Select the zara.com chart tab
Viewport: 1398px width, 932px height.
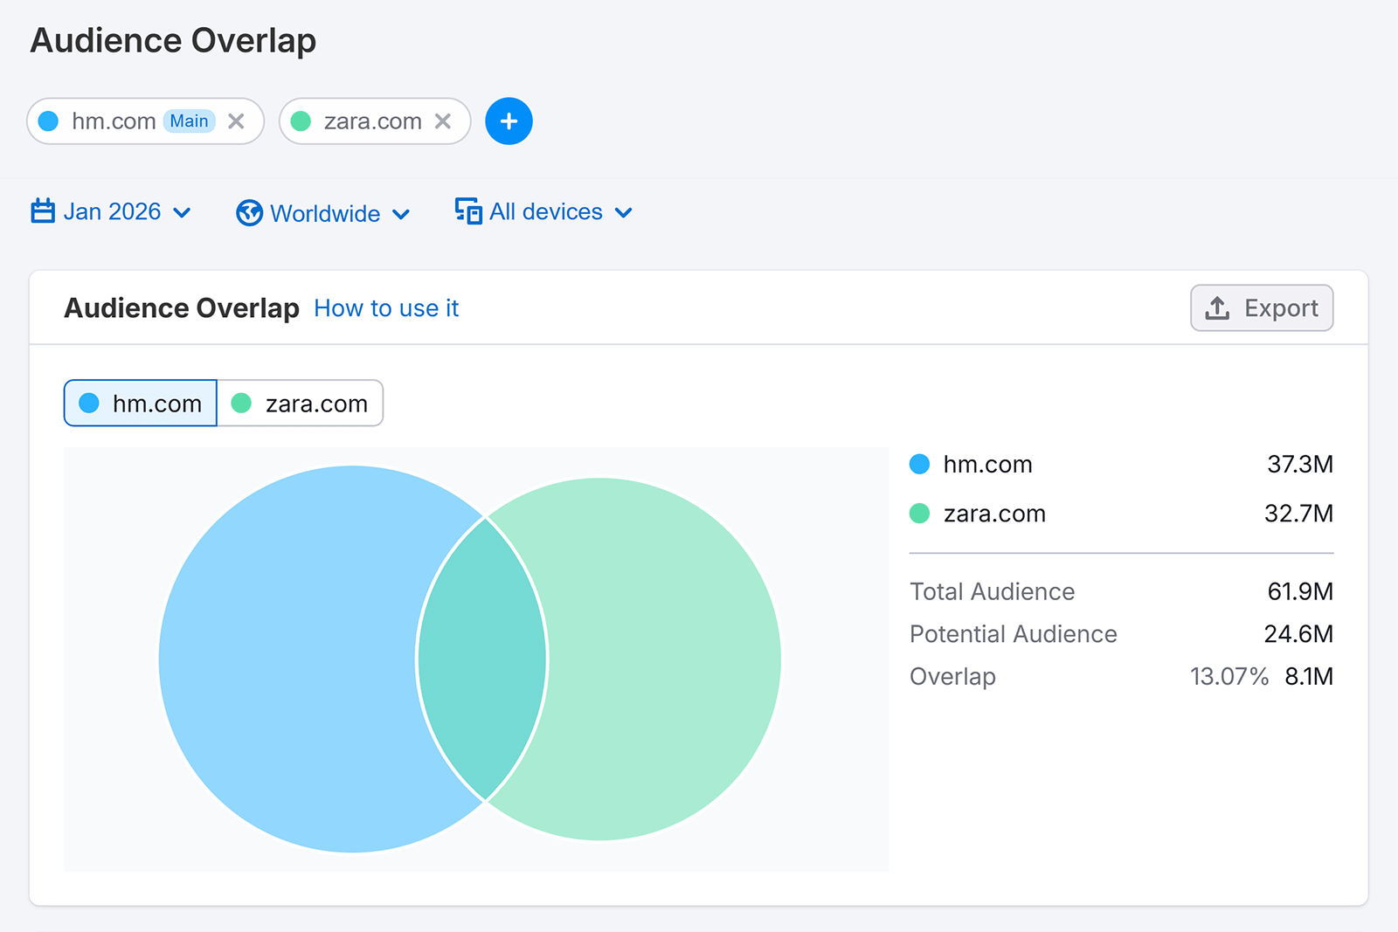(x=300, y=403)
